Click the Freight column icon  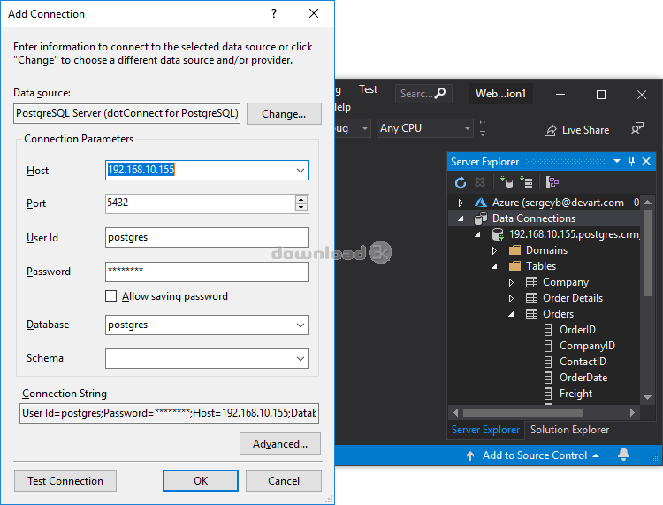548,394
